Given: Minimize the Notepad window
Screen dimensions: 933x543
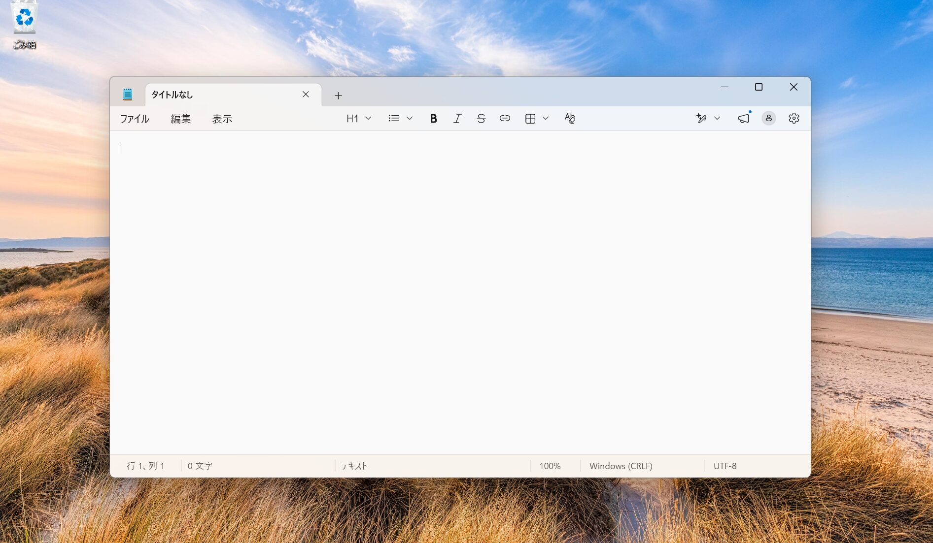Looking at the screenshot, I should (x=725, y=87).
